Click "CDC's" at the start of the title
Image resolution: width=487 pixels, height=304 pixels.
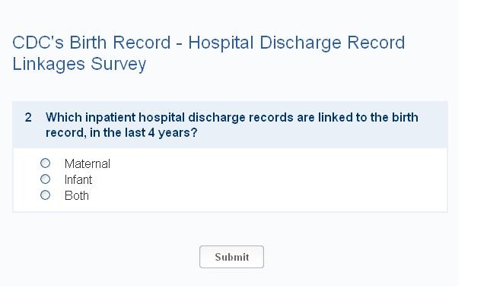pos(37,43)
